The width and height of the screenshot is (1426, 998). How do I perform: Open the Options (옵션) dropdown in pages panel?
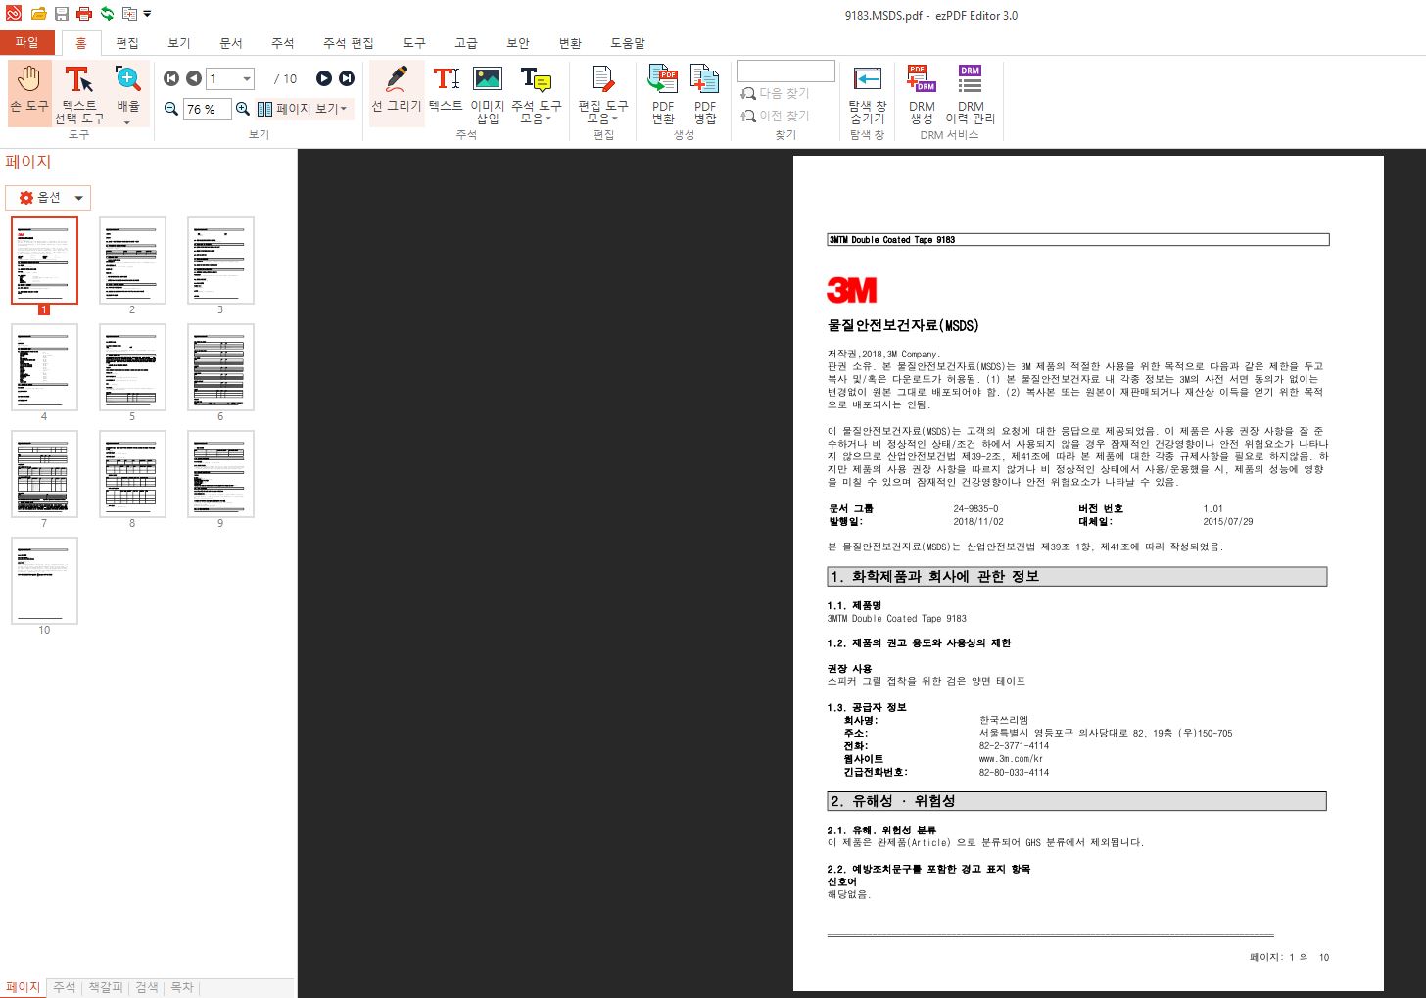[x=48, y=198]
